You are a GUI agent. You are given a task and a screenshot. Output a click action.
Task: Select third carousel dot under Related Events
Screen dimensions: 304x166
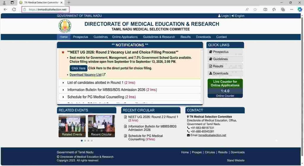pos(88,140)
